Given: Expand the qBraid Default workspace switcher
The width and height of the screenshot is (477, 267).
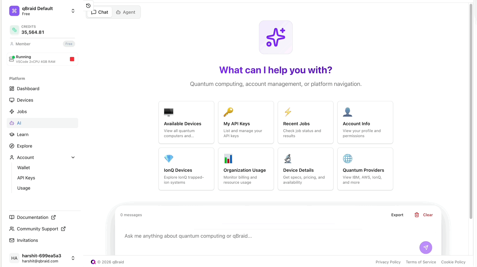Looking at the screenshot, I should 73,11.
